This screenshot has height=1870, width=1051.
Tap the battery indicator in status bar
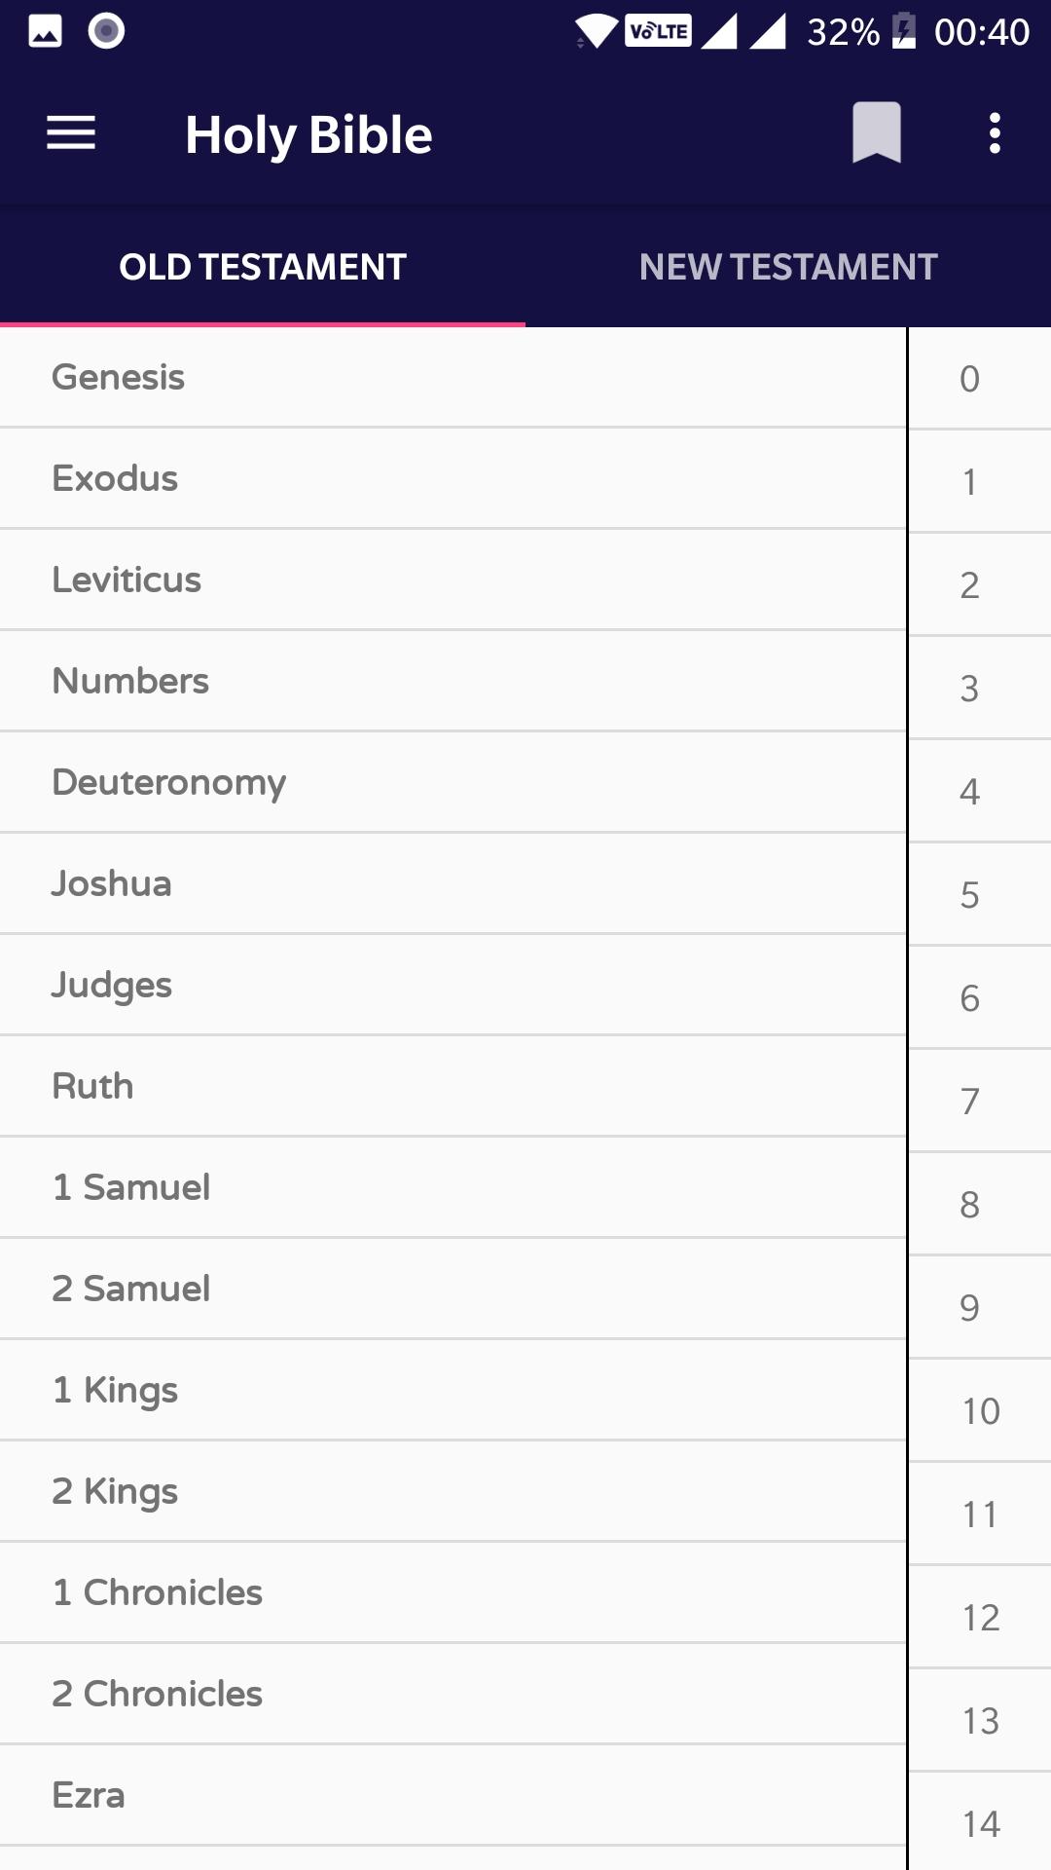[x=904, y=31]
